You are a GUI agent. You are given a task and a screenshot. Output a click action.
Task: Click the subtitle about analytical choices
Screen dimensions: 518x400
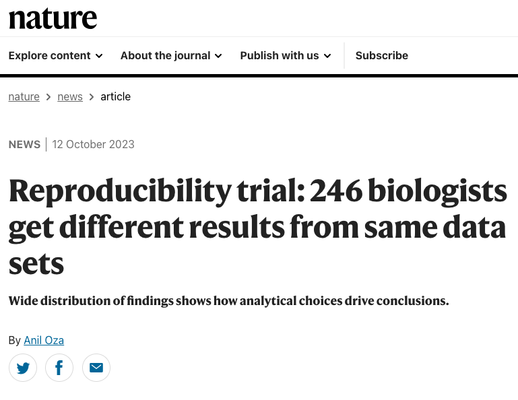pyautogui.click(x=228, y=300)
